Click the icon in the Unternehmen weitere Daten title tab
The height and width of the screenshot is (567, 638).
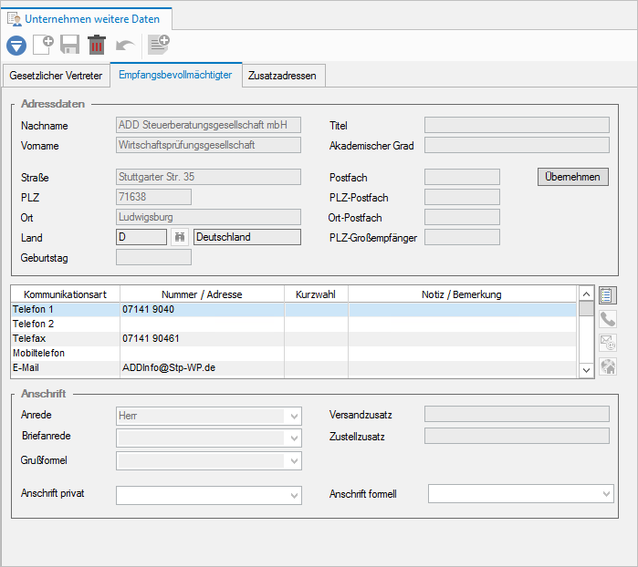point(15,19)
